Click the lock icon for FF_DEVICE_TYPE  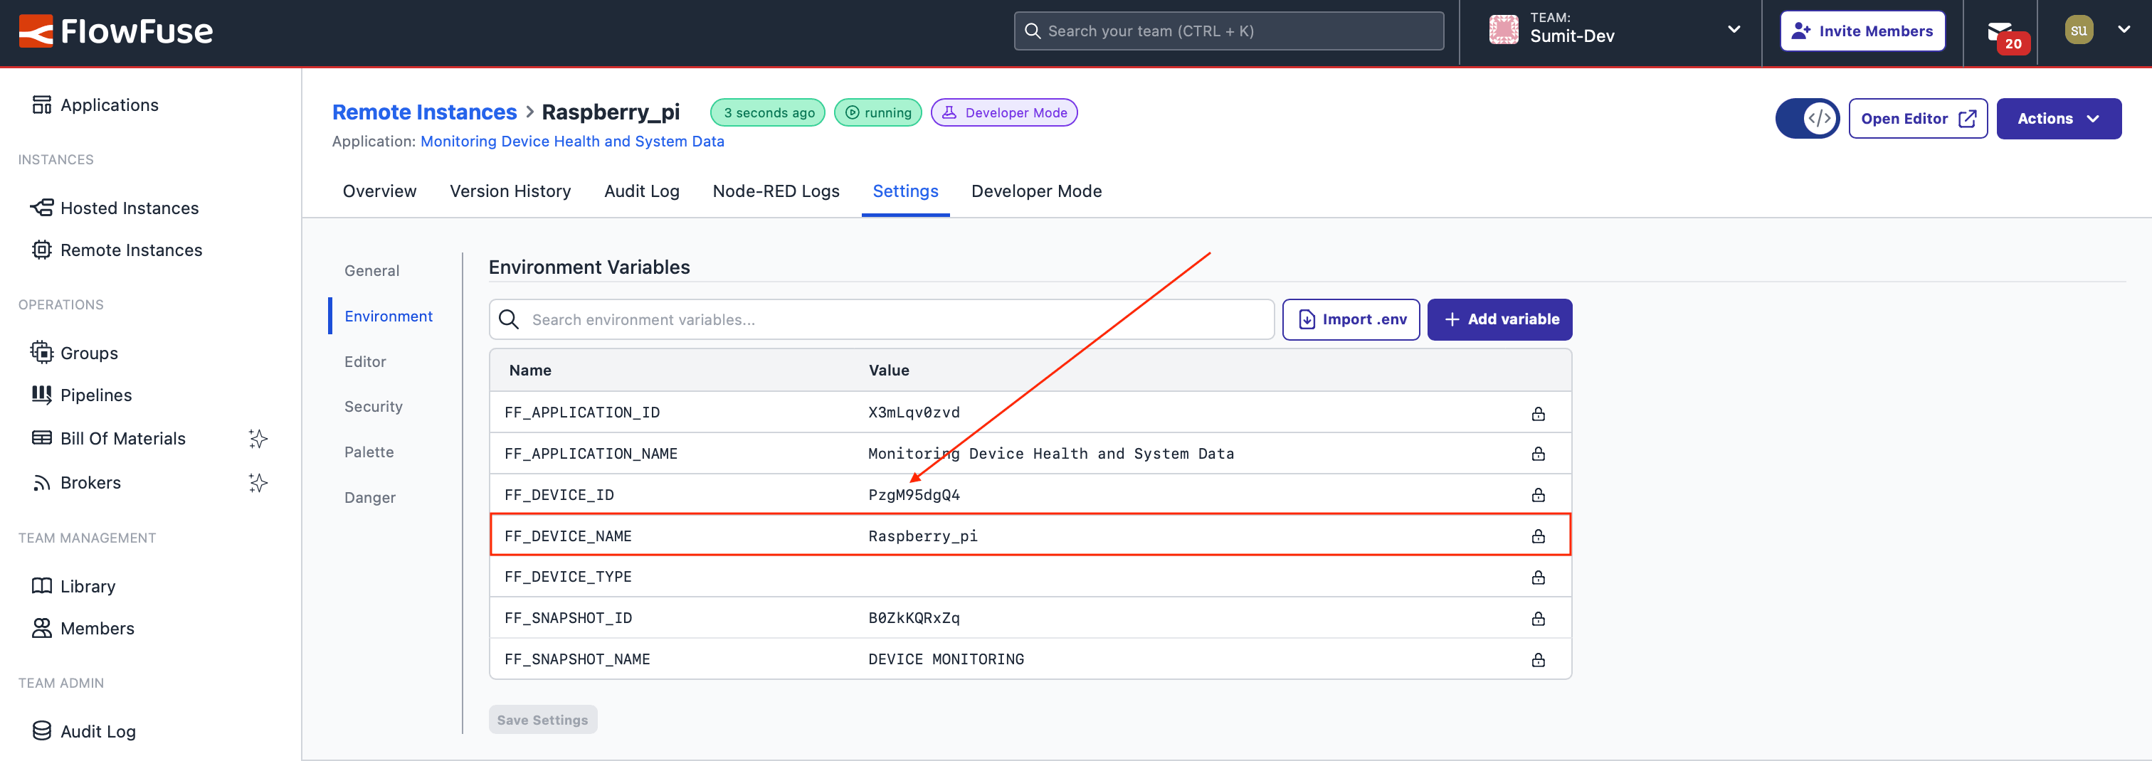pos(1537,578)
